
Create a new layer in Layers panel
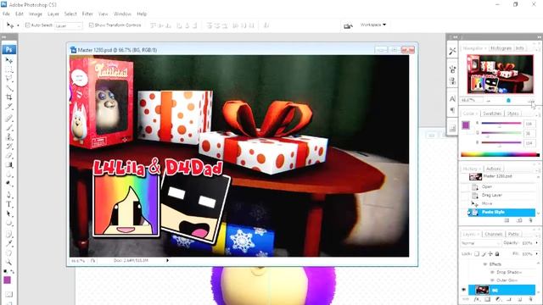[520, 299]
